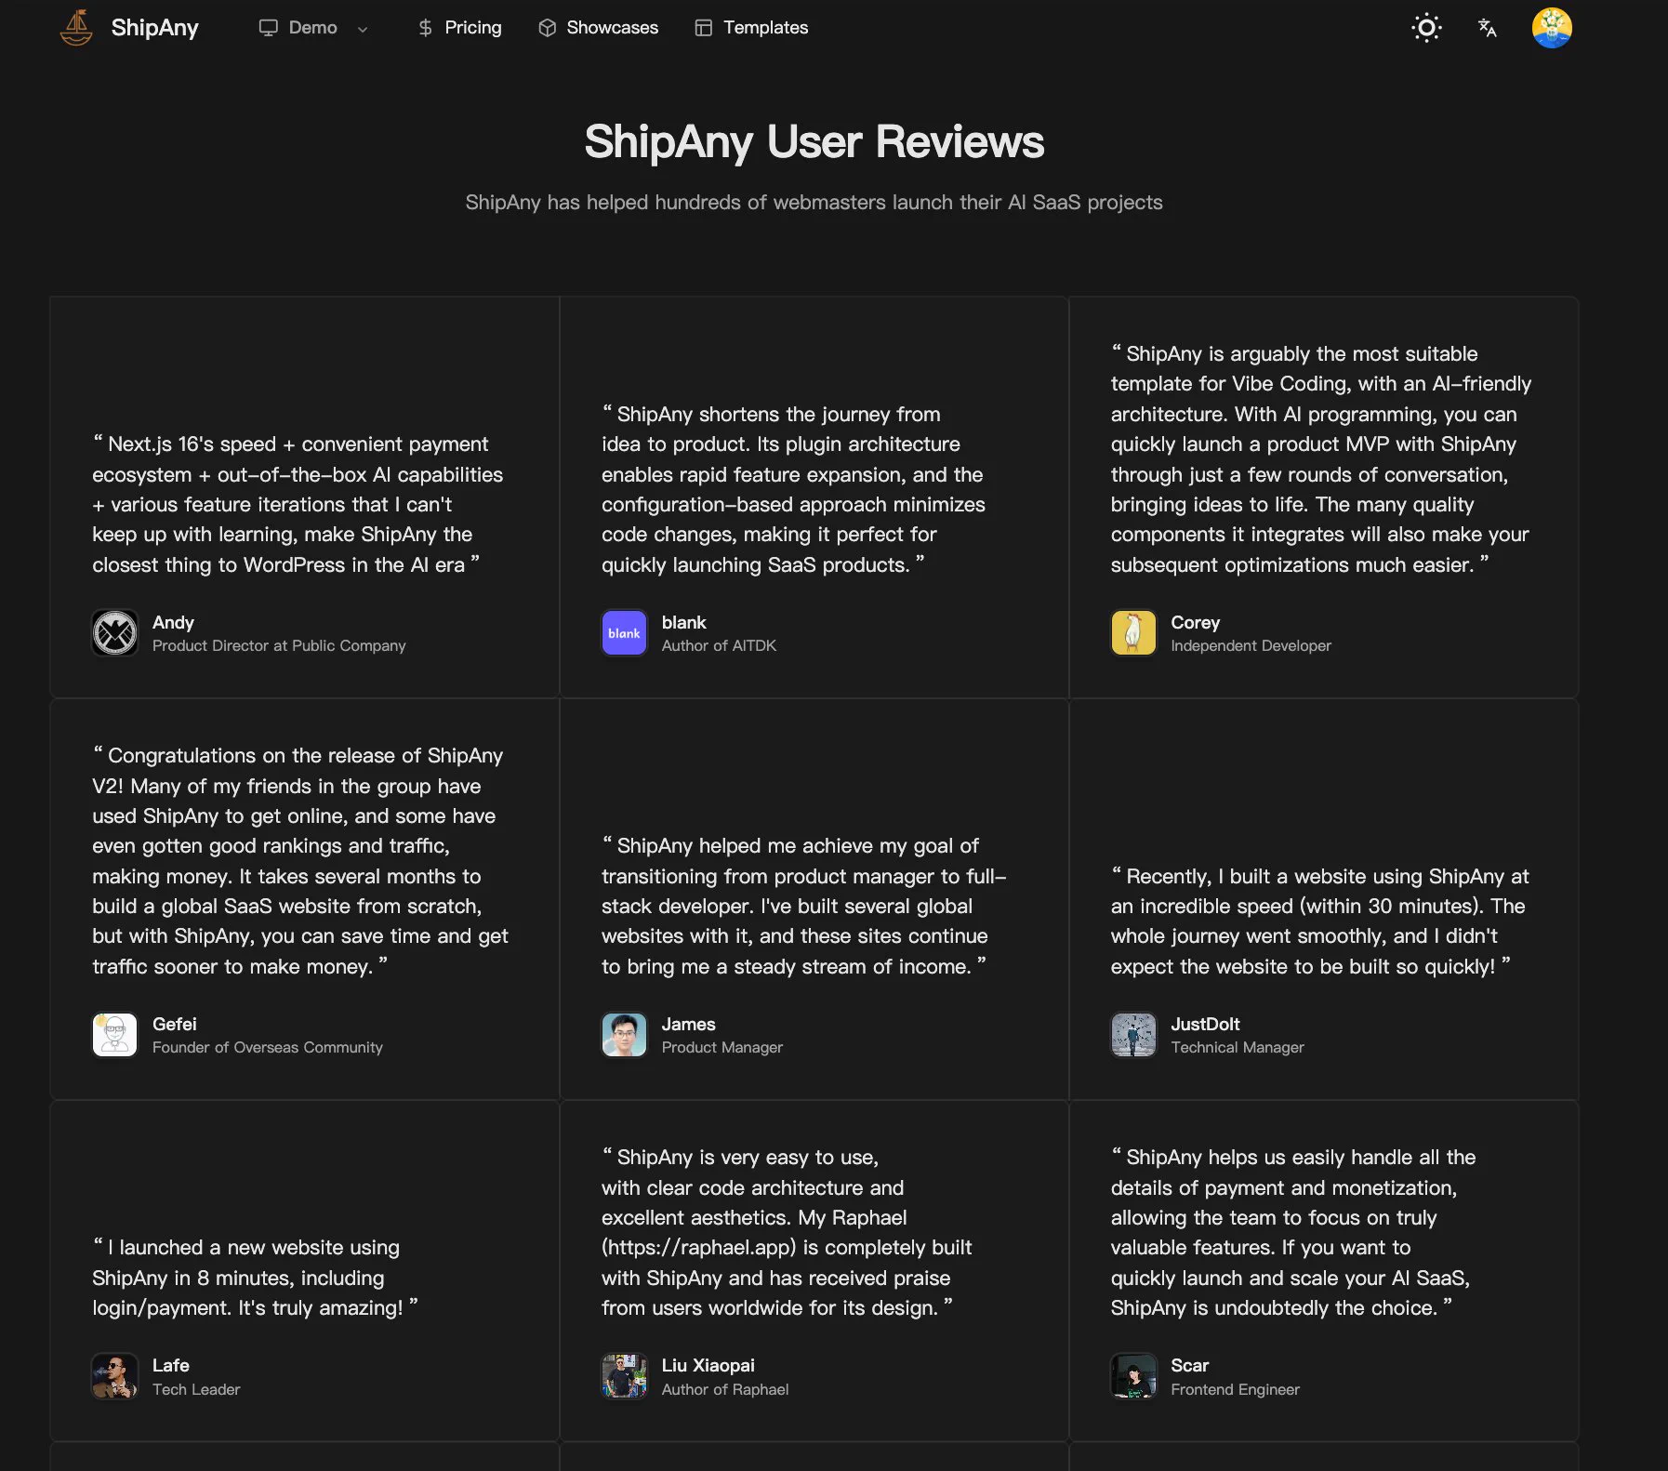Click Scar's avatar image
Image resolution: width=1668 pixels, height=1471 pixels.
click(x=1133, y=1376)
